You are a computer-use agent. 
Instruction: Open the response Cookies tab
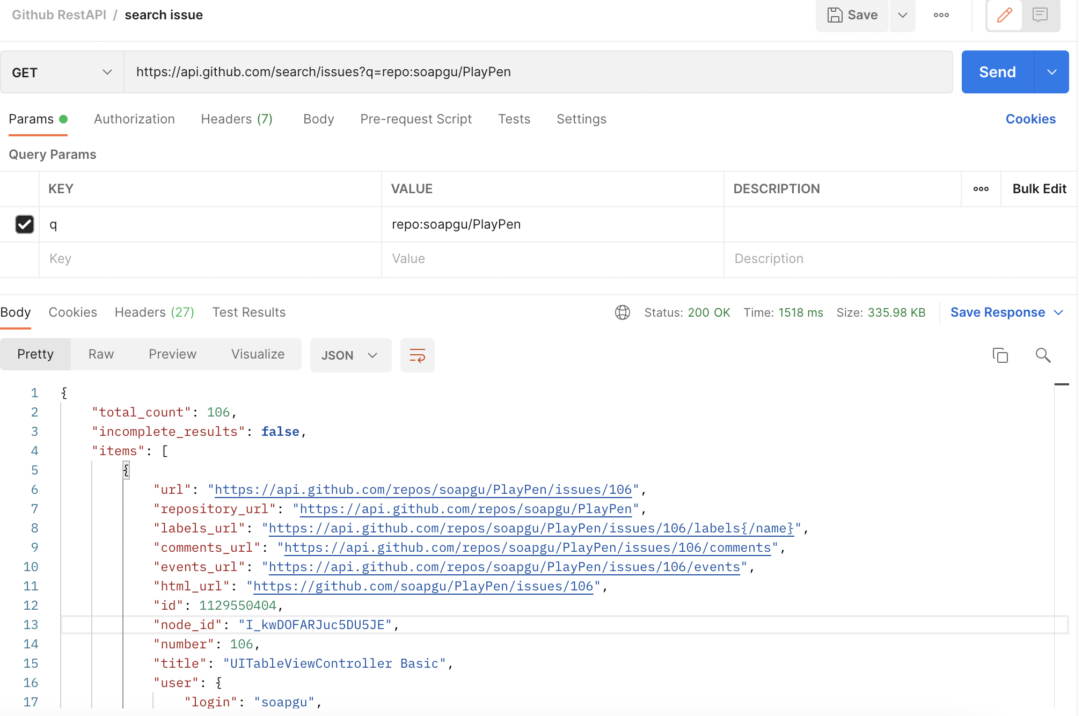click(73, 312)
